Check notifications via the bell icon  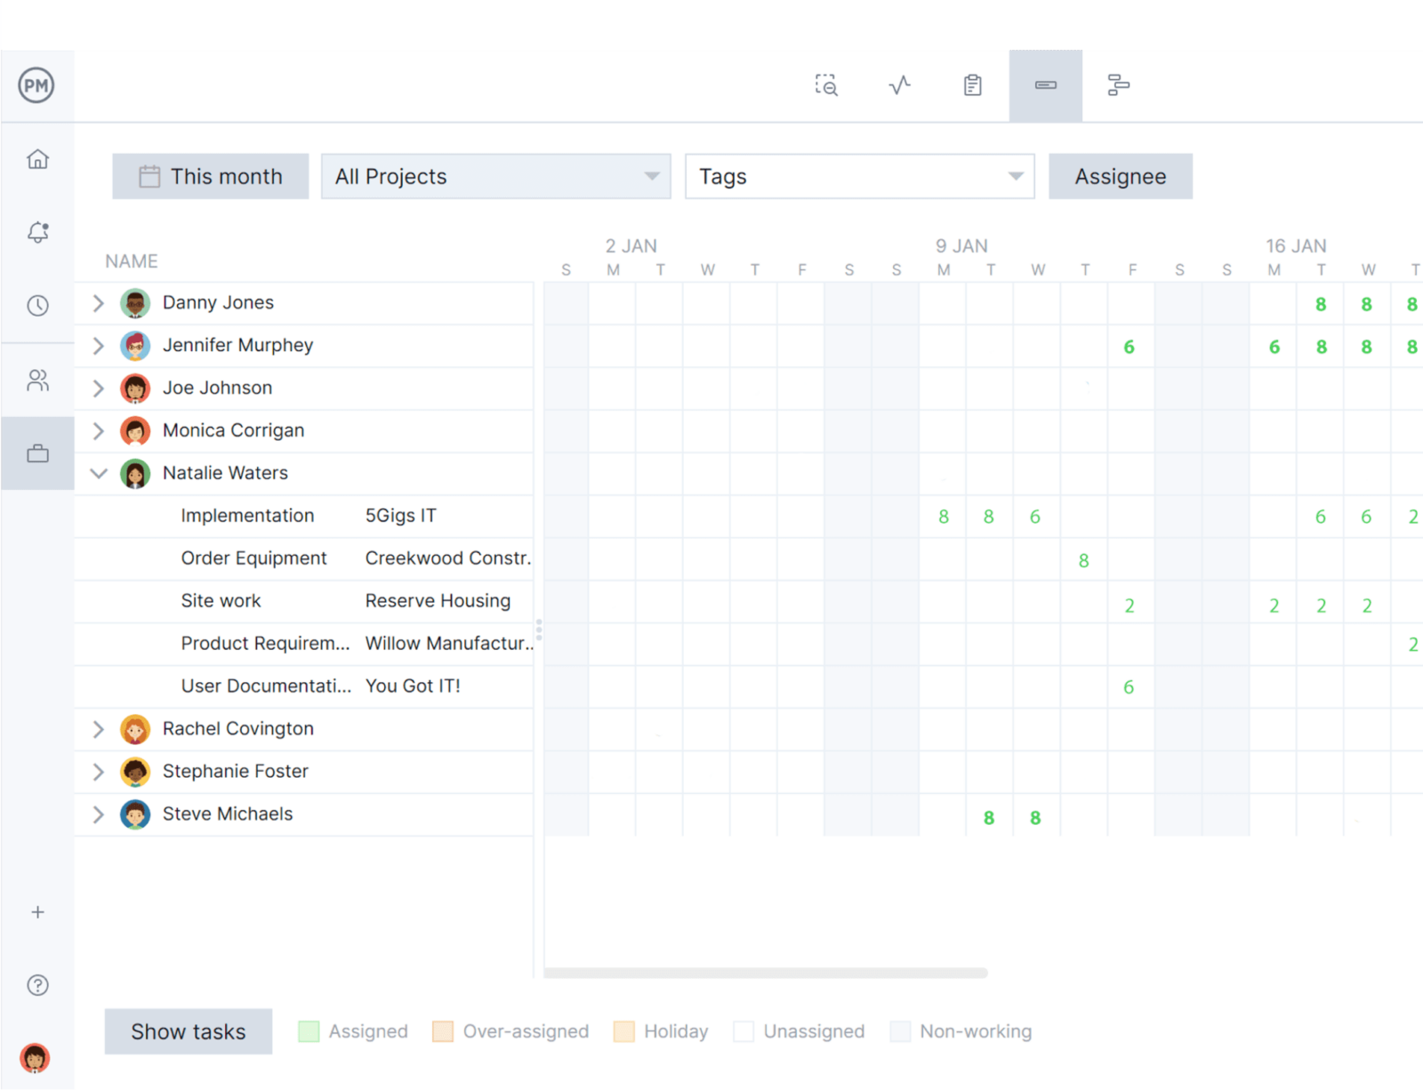(x=37, y=232)
